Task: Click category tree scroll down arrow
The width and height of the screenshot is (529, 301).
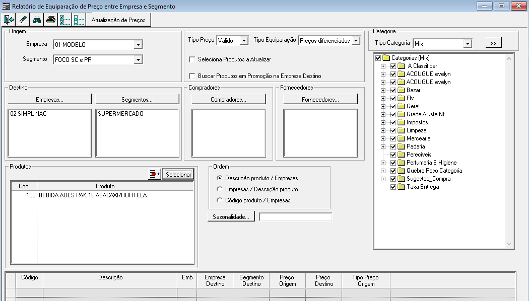Action: coord(509,244)
